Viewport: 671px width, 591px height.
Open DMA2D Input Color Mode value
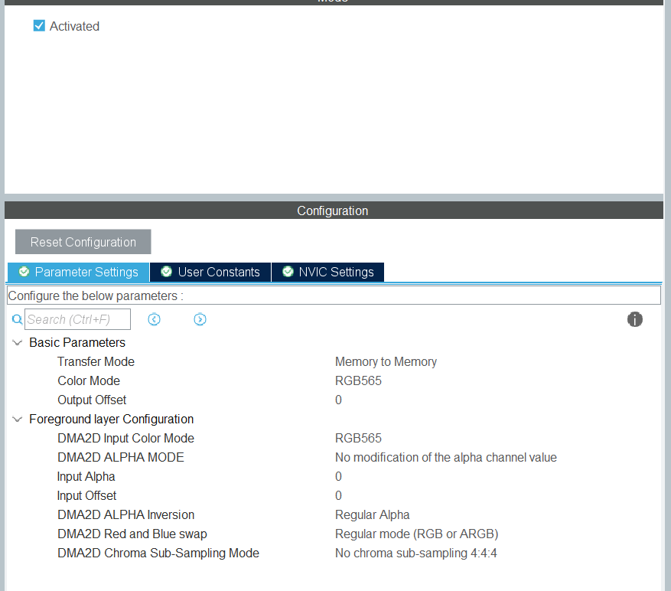click(x=358, y=438)
